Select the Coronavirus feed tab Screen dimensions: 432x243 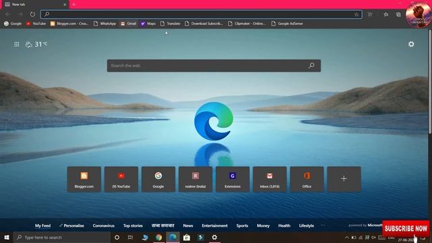coord(103,225)
